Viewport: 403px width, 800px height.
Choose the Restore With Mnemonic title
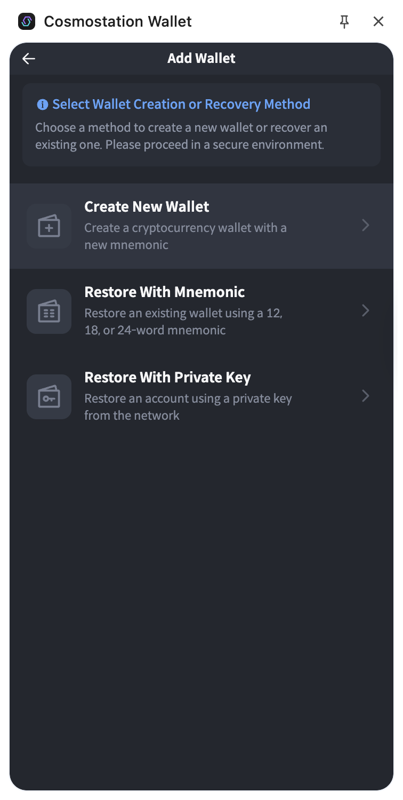click(x=165, y=292)
